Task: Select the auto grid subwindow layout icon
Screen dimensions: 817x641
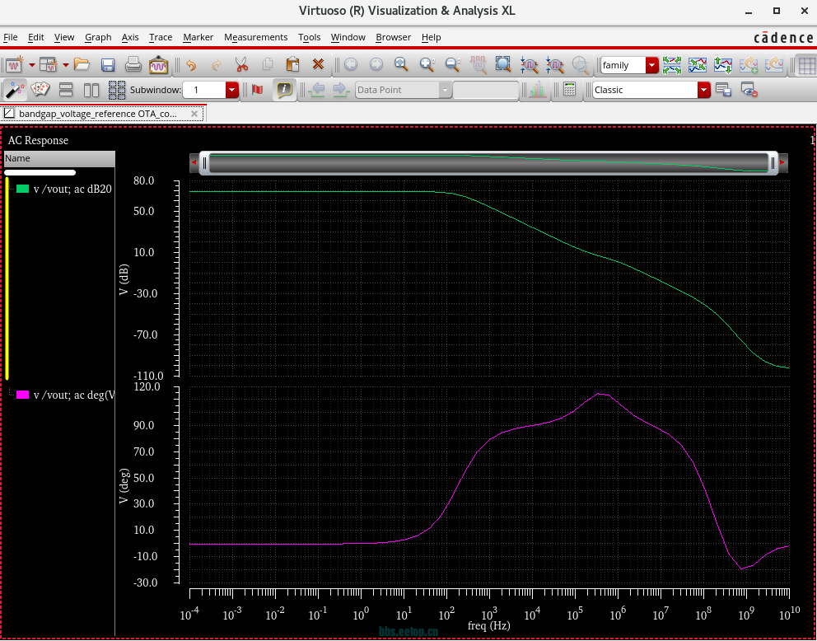Action: click(x=117, y=90)
